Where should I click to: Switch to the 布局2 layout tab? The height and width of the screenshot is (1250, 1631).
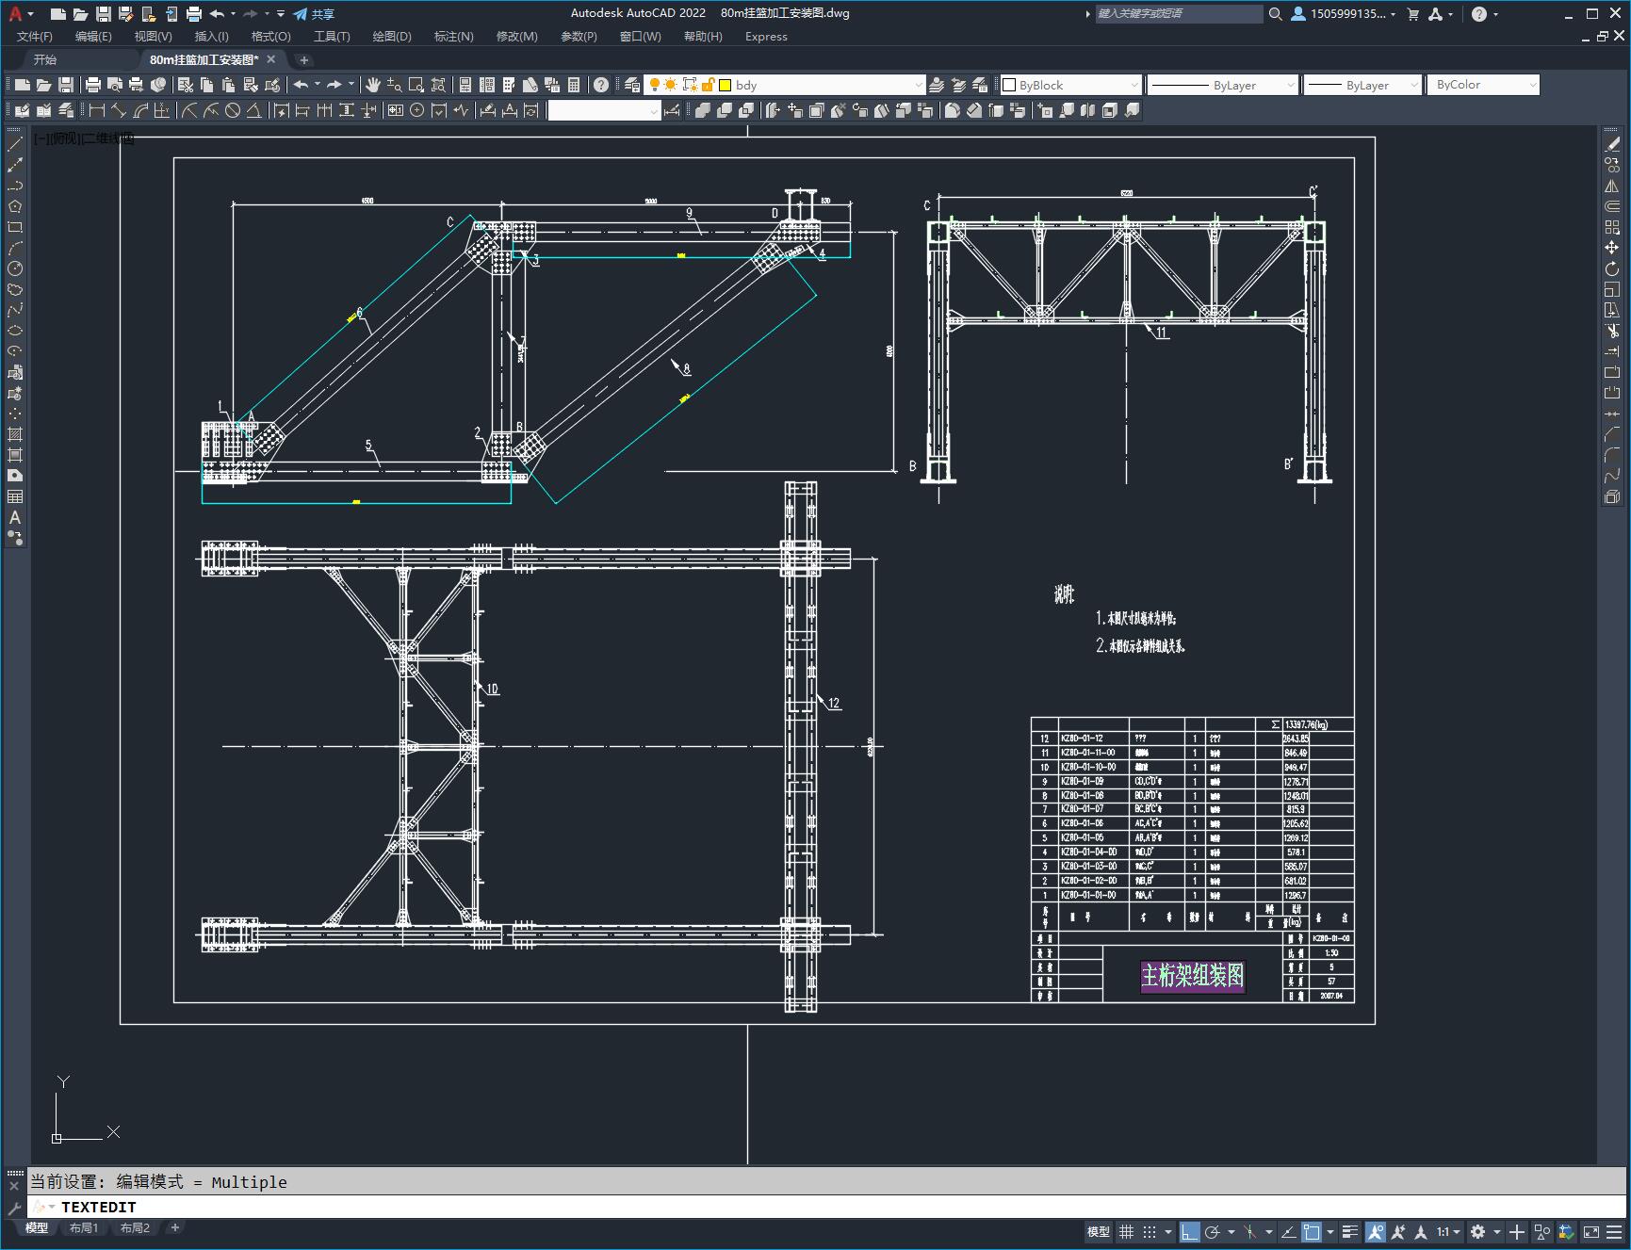pyautogui.click(x=135, y=1227)
